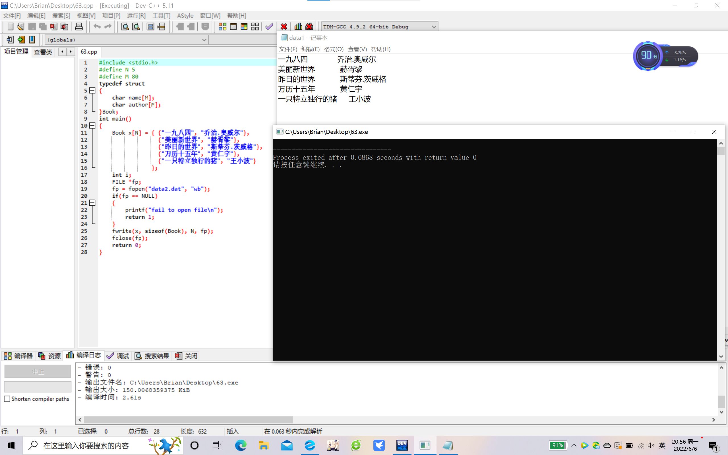Collapse the main function fold at line 10
The width and height of the screenshot is (728, 455).
tap(93, 125)
